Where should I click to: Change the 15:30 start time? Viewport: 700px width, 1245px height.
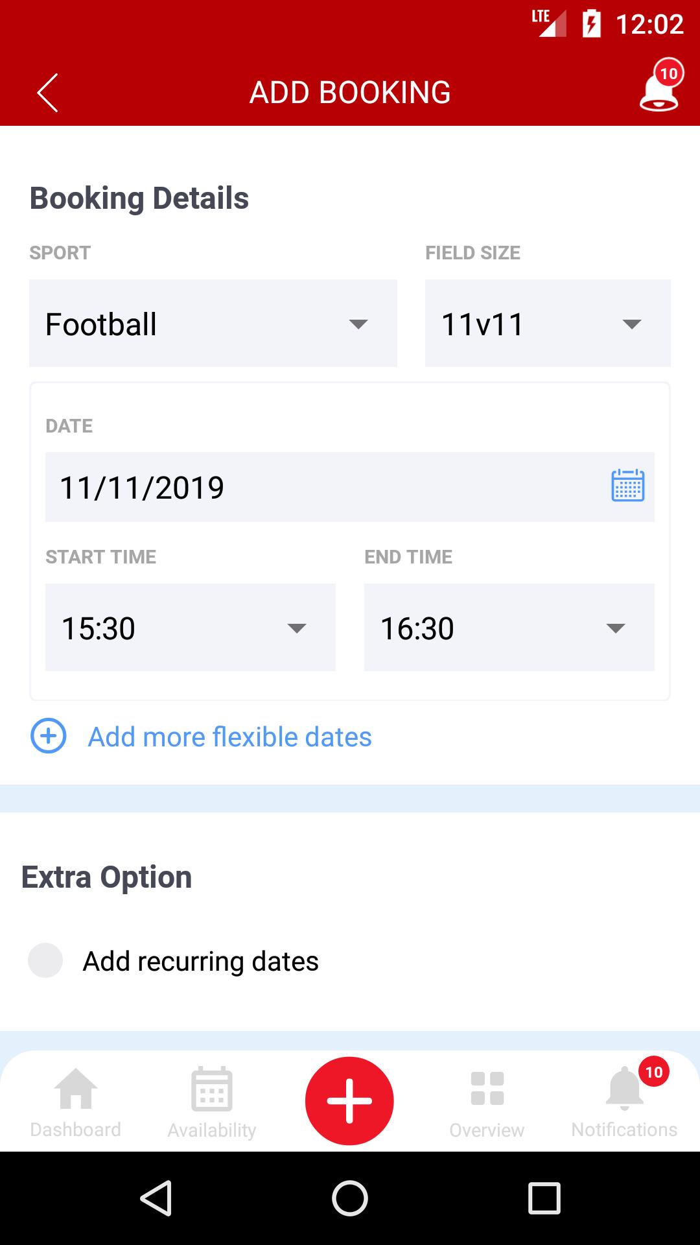[191, 627]
